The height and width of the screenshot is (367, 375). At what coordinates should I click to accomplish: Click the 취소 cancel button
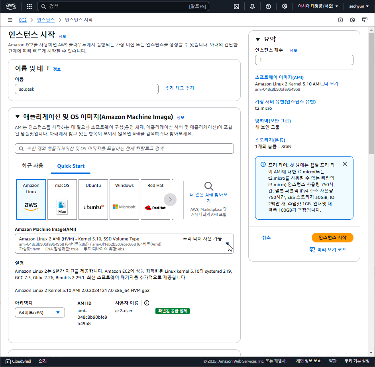[266, 238]
